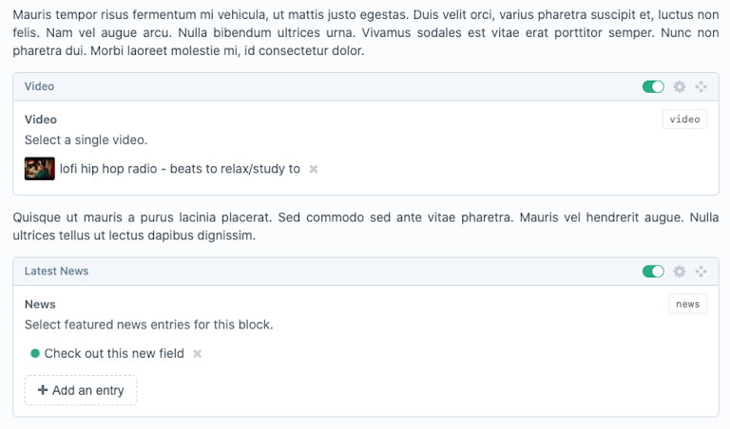This screenshot has height=429, width=730.
Task: Collapse the Video block via its title bar
Action: click(x=285, y=86)
